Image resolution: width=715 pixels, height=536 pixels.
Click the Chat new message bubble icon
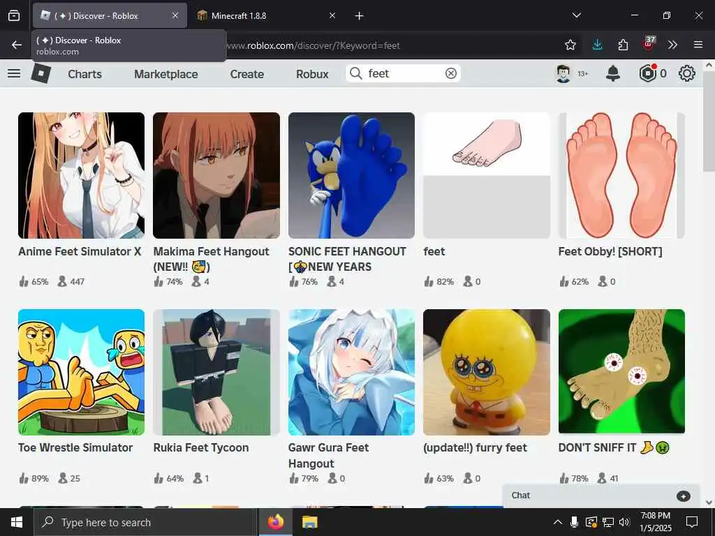pyautogui.click(x=683, y=496)
